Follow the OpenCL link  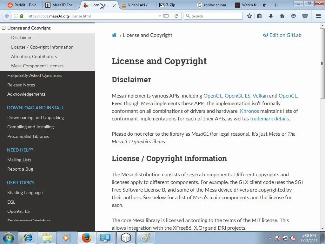(x=288, y=96)
